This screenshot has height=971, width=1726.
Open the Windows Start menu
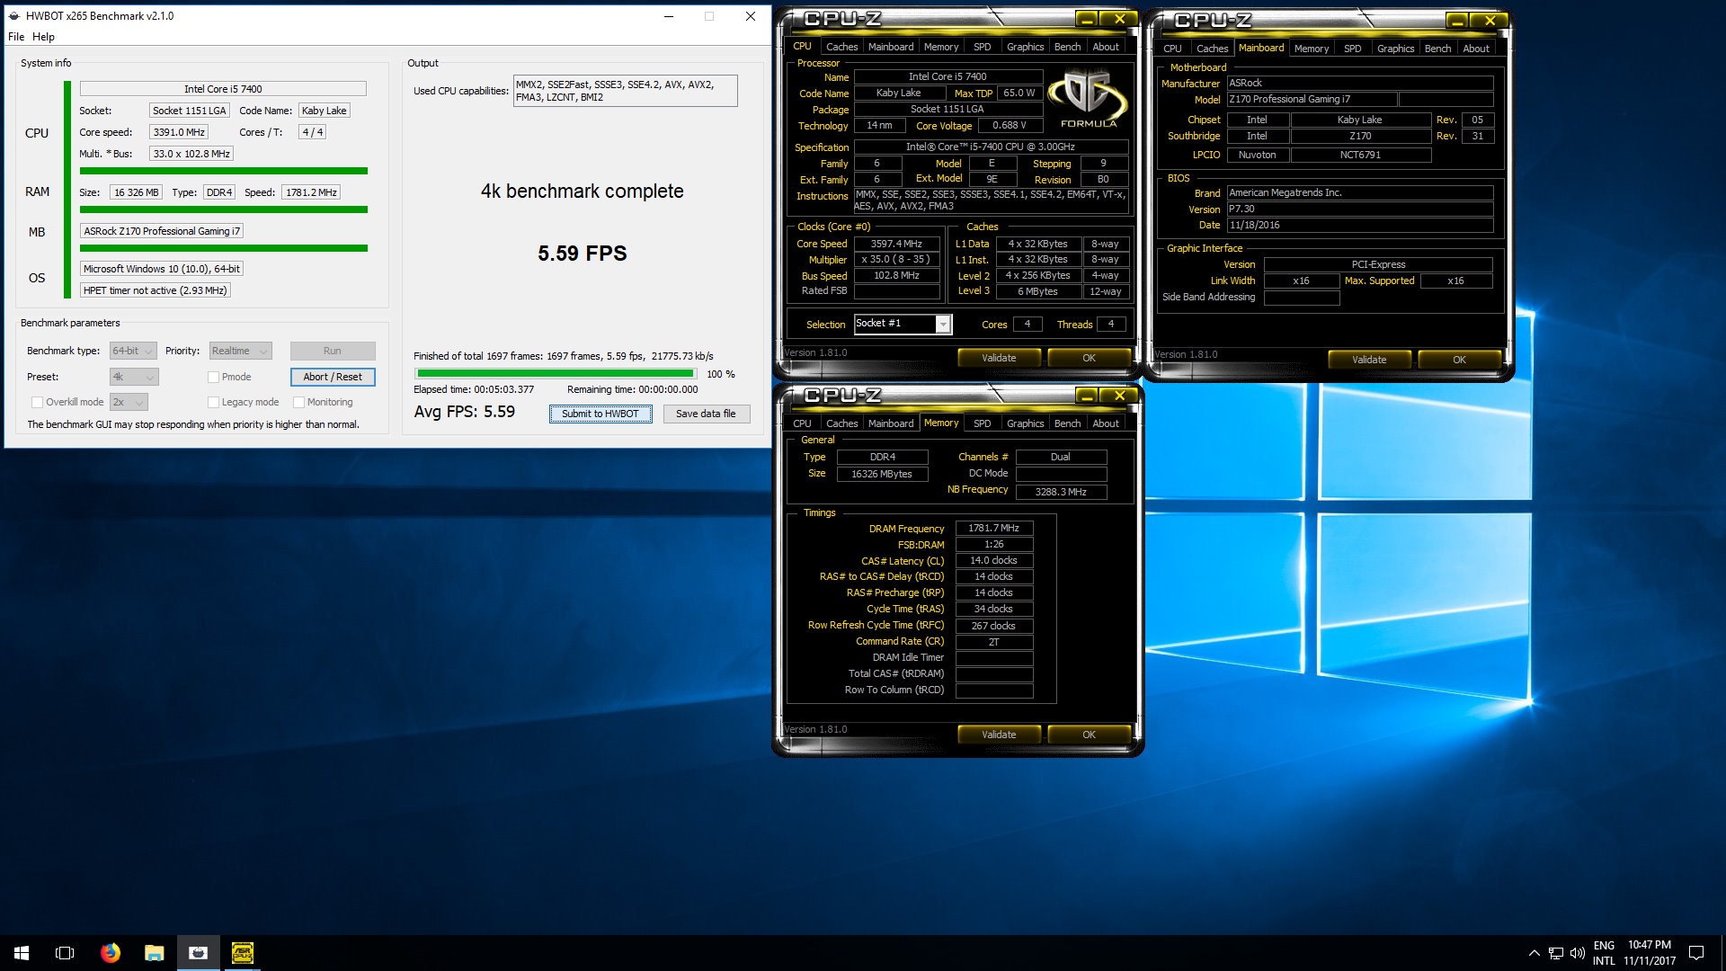click(x=22, y=953)
